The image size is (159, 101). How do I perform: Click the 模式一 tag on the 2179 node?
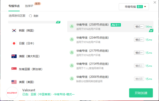(139, 53)
